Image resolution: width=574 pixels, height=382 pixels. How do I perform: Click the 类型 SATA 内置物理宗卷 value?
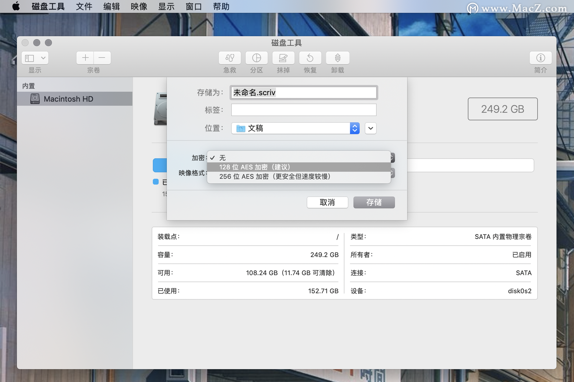click(x=503, y=237)
